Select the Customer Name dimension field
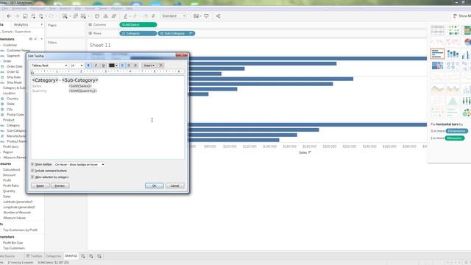 [x=18, y=51]
